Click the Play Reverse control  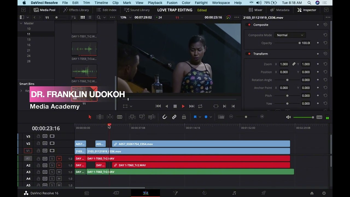(167, 106)
